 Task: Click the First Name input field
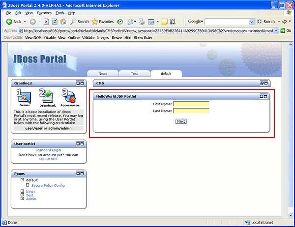coord(191,104)
